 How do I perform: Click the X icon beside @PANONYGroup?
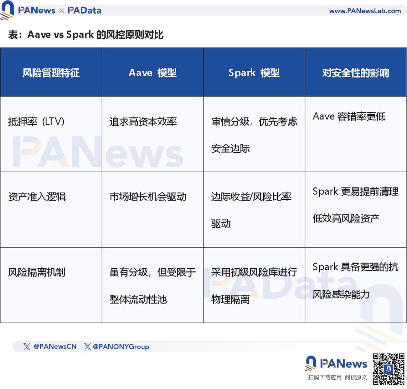coord(87,347)
